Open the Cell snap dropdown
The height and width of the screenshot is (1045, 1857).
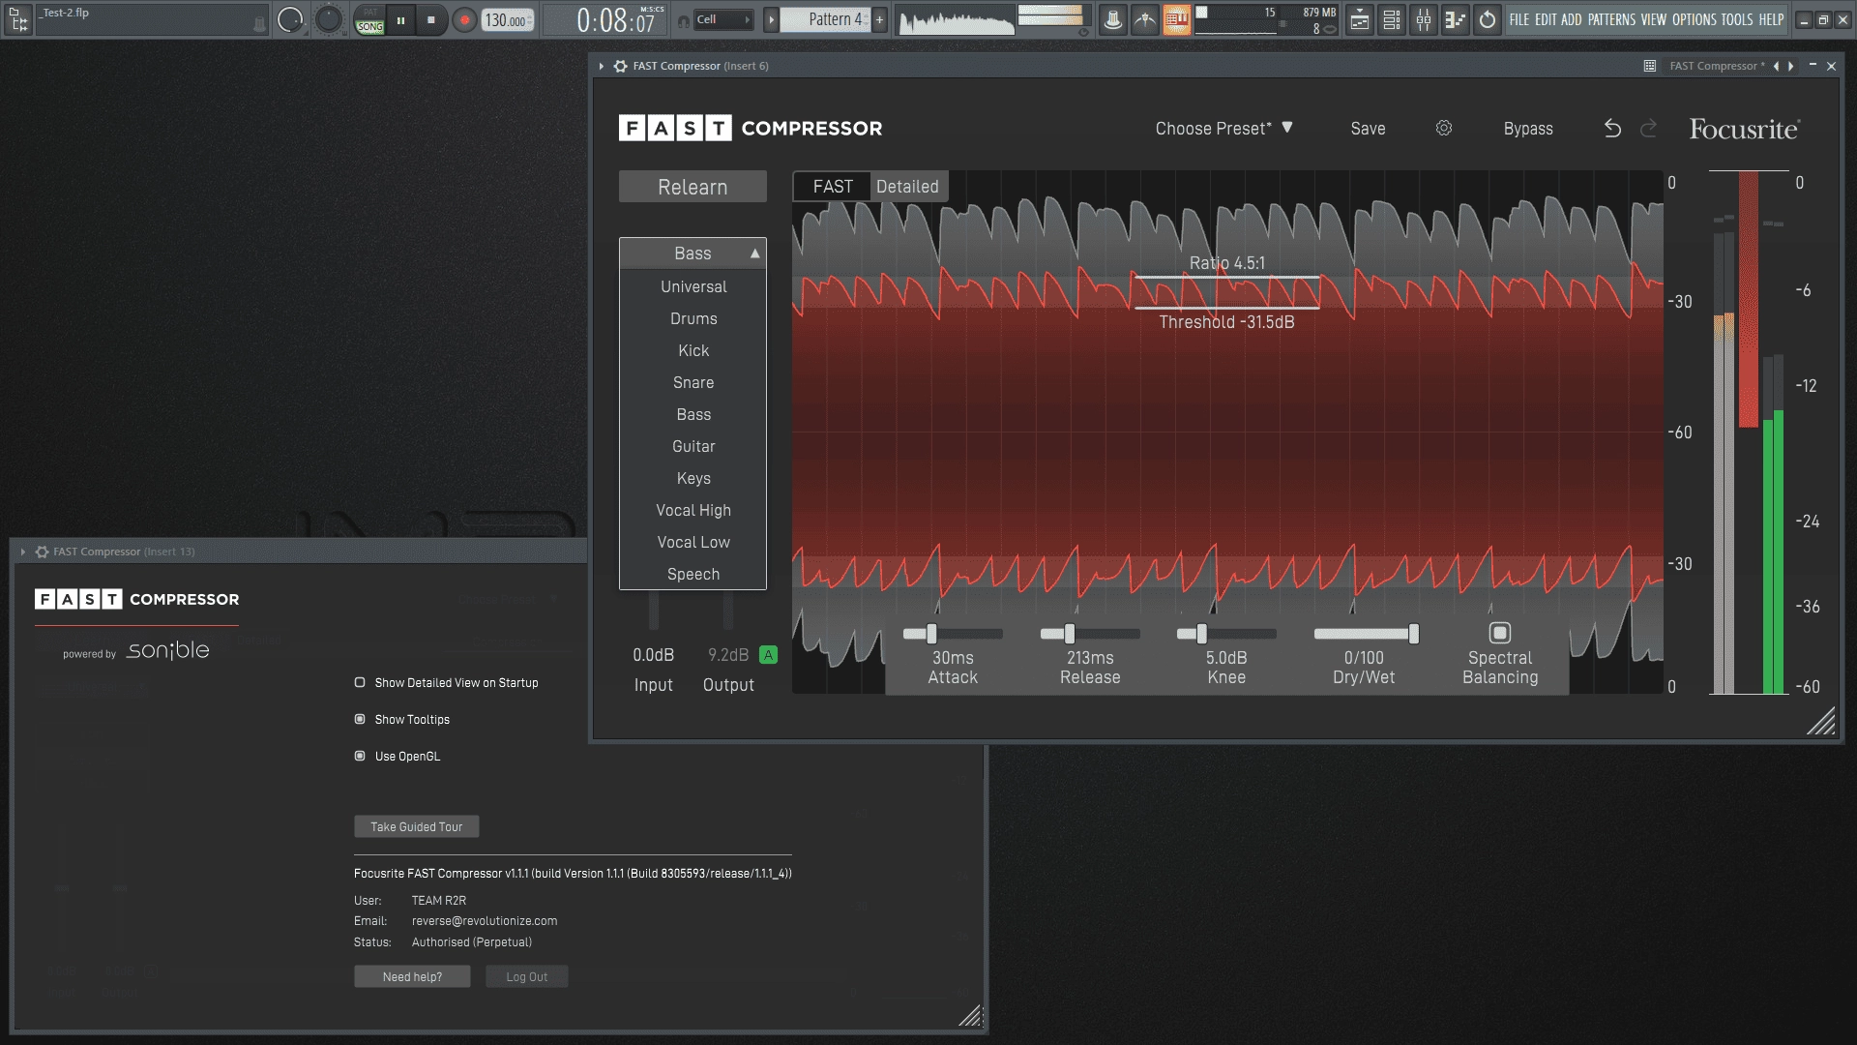pyautogui.click(x=723, y=19)
